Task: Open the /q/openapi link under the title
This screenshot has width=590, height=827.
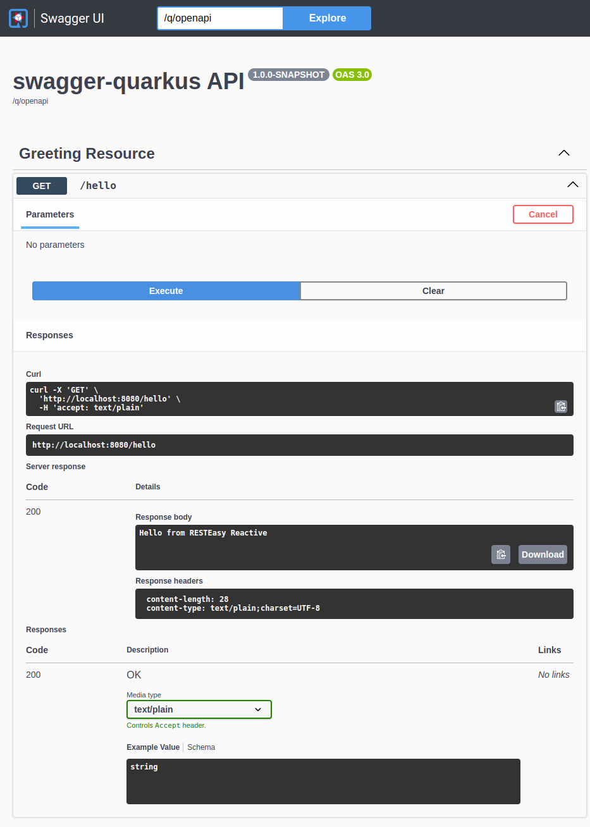Action: [x=30, y=101]
